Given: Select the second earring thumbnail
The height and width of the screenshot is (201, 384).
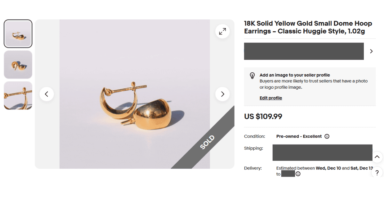Looking at the screenshot, I should (x=18, y=64).
